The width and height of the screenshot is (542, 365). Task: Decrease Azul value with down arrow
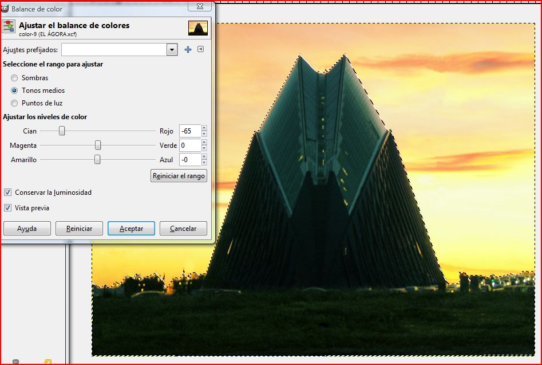[204, 163]
